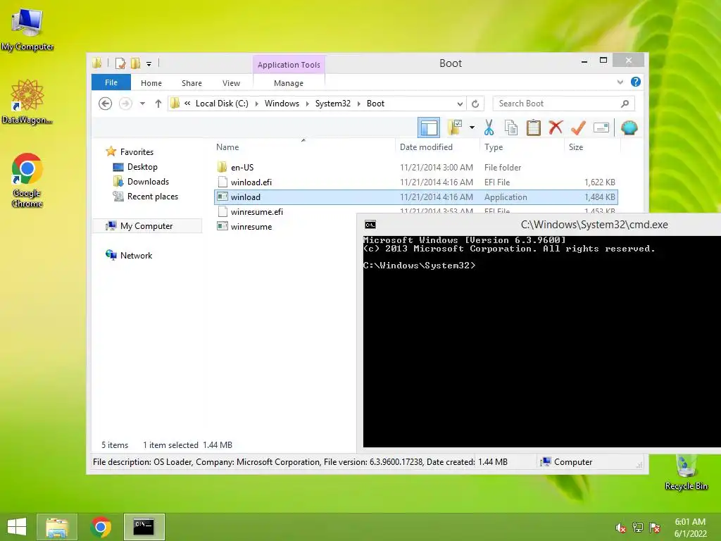Click the muted volume tray icon
Viewport: 721px width, 541px height.
pos(620,528)
